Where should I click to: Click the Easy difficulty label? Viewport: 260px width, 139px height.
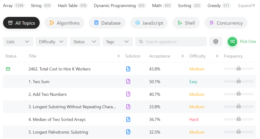click(193, 82)
